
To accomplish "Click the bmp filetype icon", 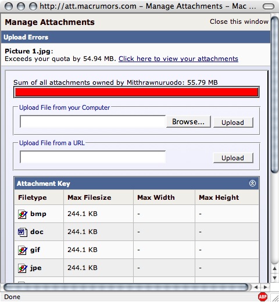I will coord(23,214).
